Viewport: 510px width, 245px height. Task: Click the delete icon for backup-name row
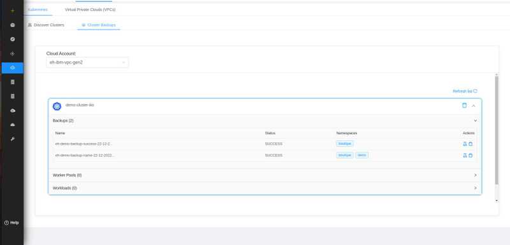[470, 155]
